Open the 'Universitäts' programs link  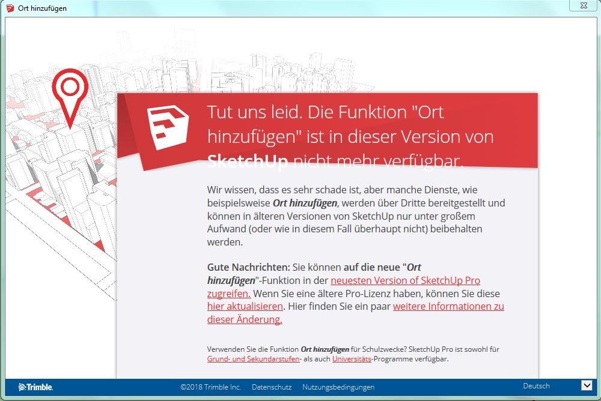pyautogui.click(x=351, y=359)
